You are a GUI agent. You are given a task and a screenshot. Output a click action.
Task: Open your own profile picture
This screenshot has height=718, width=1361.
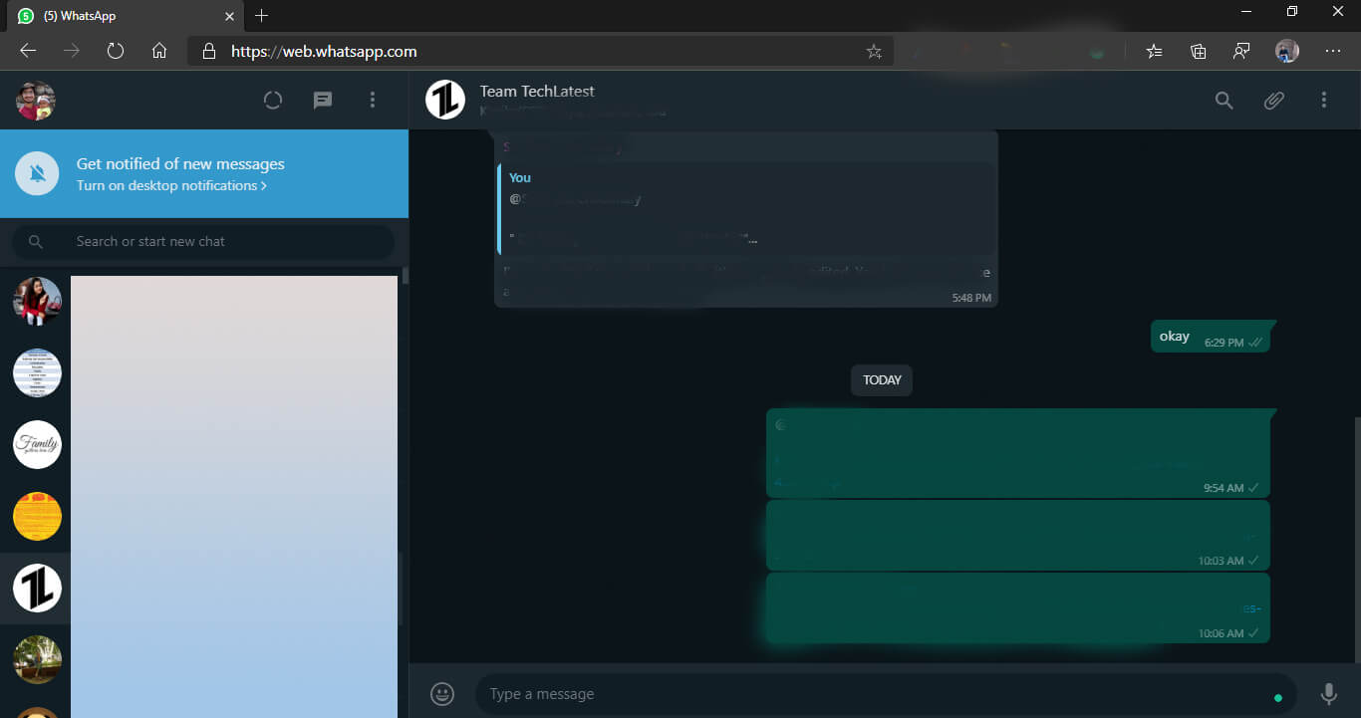(36, 101)
